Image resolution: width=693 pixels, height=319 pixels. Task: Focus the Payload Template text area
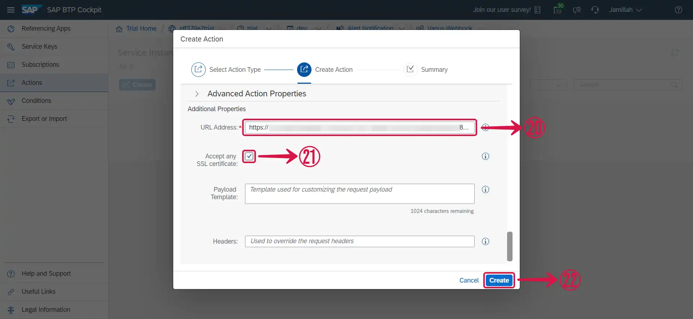click(x=359, y=194)
